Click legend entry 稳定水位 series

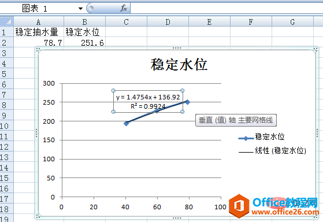click(261, 137)
